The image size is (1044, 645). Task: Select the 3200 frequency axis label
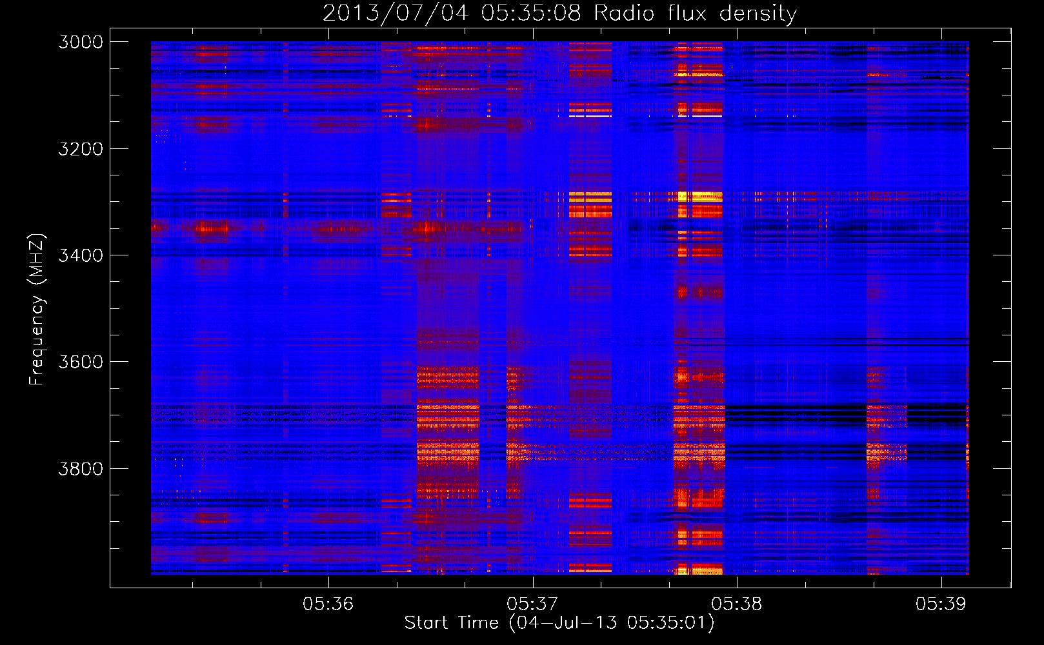[x=81, y=149]
